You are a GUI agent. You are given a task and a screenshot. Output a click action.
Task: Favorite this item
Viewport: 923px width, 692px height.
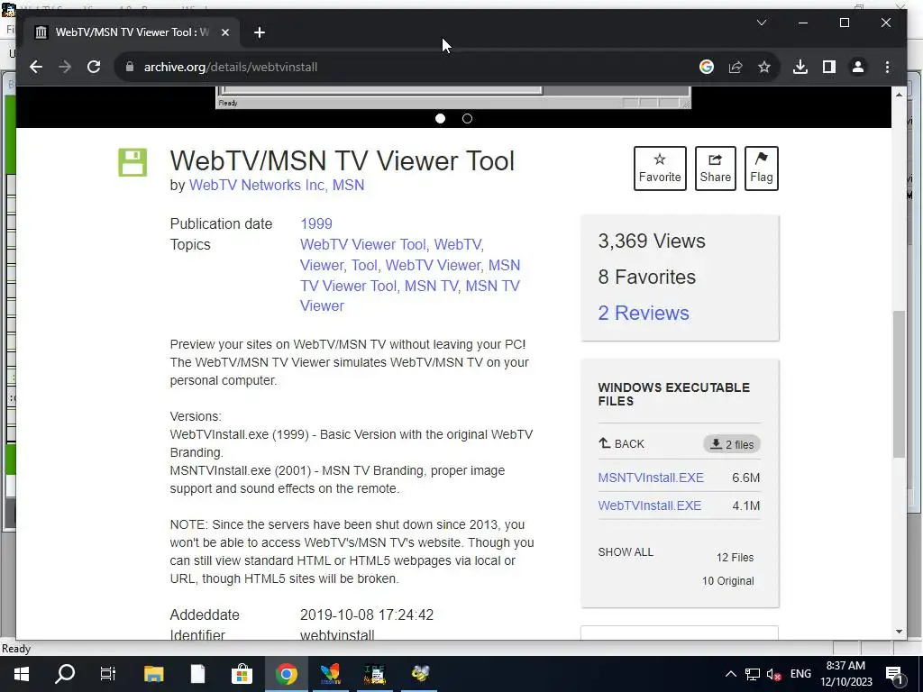coord(660,168)
